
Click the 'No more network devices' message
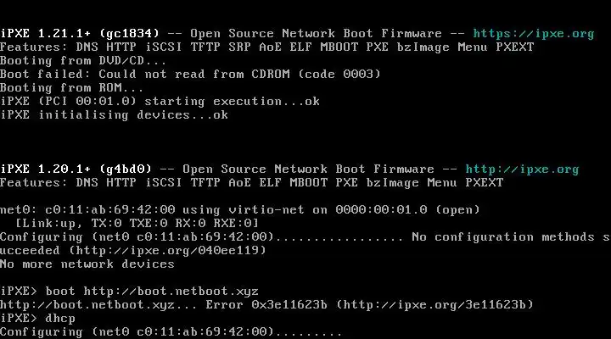(x=87, y=264)
